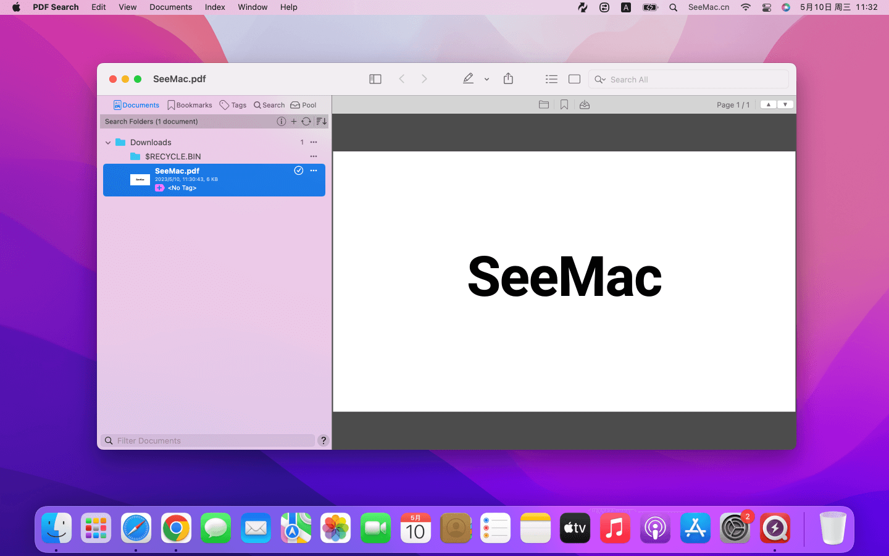Click the share icon in toolbar
The height and width of the screenshot is (556, 889).
[508, 79]
